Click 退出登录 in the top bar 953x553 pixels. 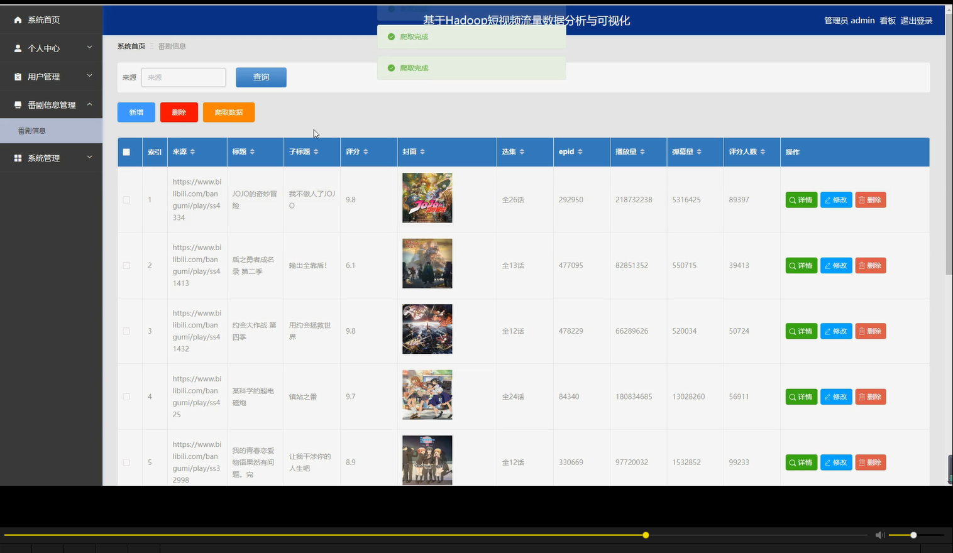click(x=917, y=21)
